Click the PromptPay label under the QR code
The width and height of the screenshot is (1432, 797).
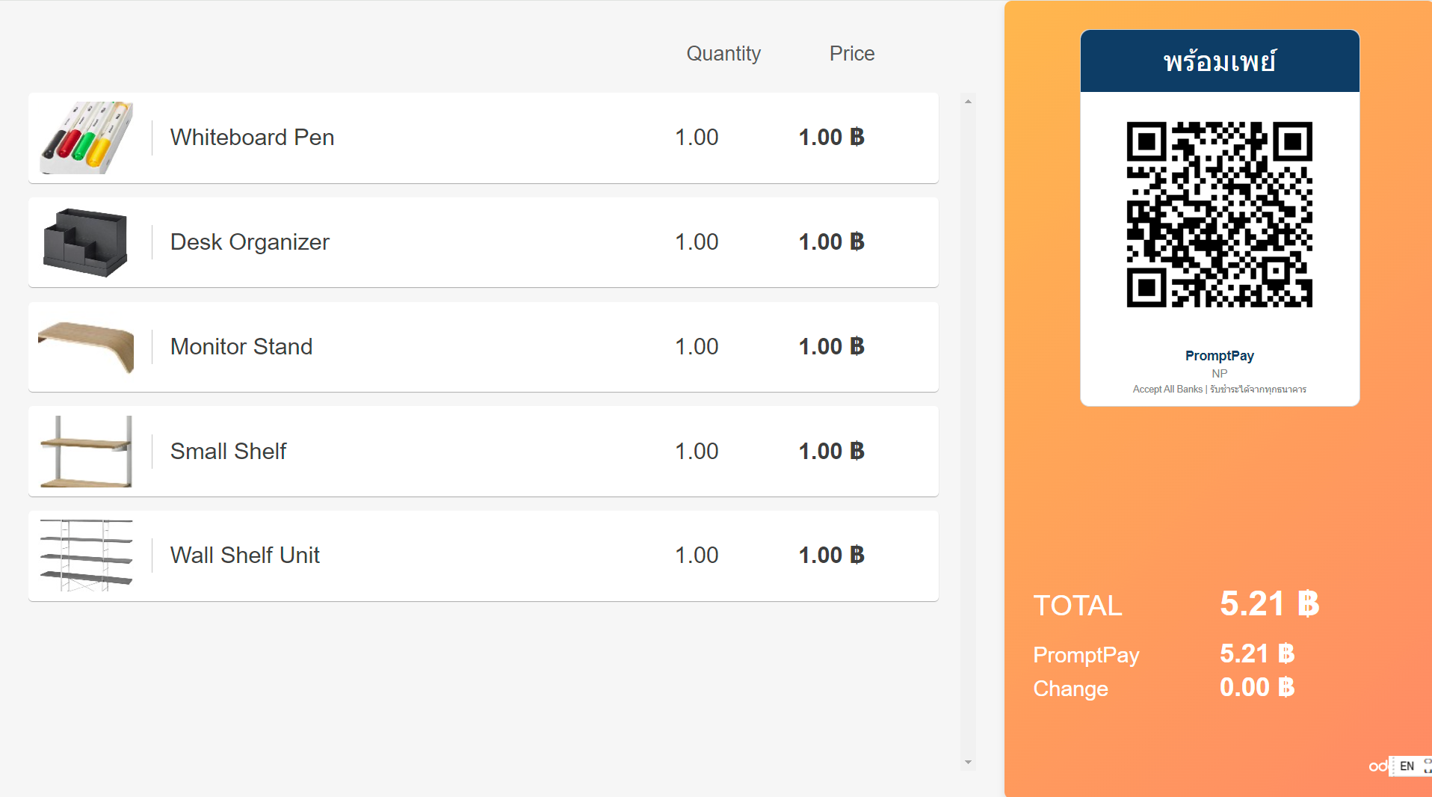coord(1220,356)
